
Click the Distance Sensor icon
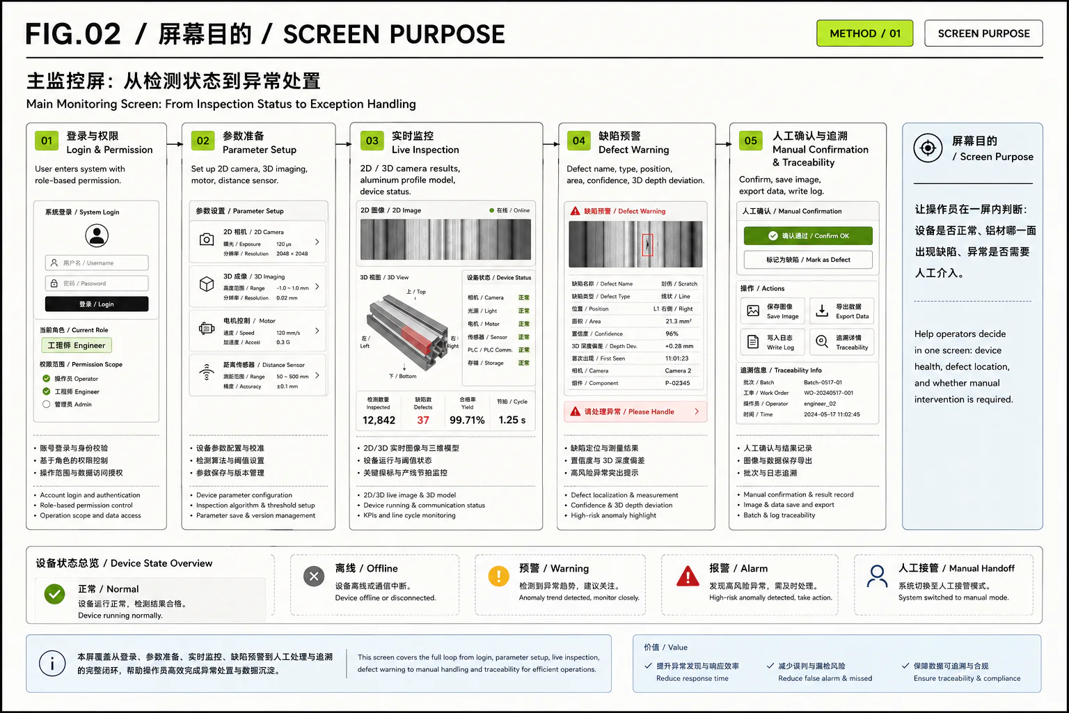tap(207, 372)
